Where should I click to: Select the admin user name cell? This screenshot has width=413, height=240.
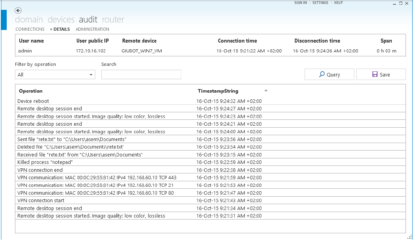(x=25, y=51)
